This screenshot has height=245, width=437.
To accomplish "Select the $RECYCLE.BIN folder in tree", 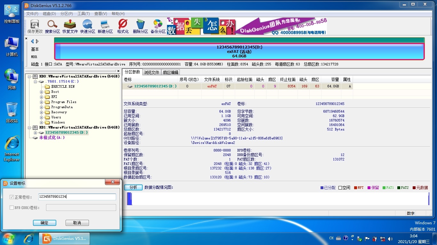I will click(63, 86).
